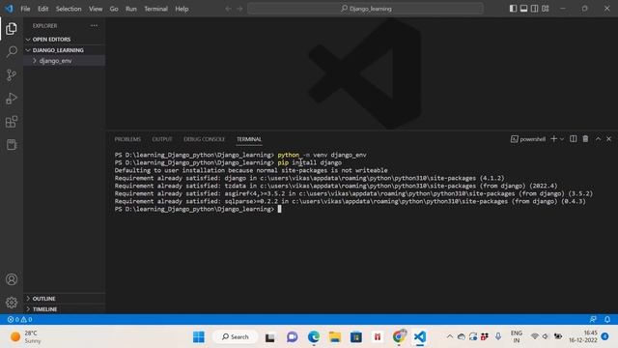Open the Selection menu

point(69,9)
